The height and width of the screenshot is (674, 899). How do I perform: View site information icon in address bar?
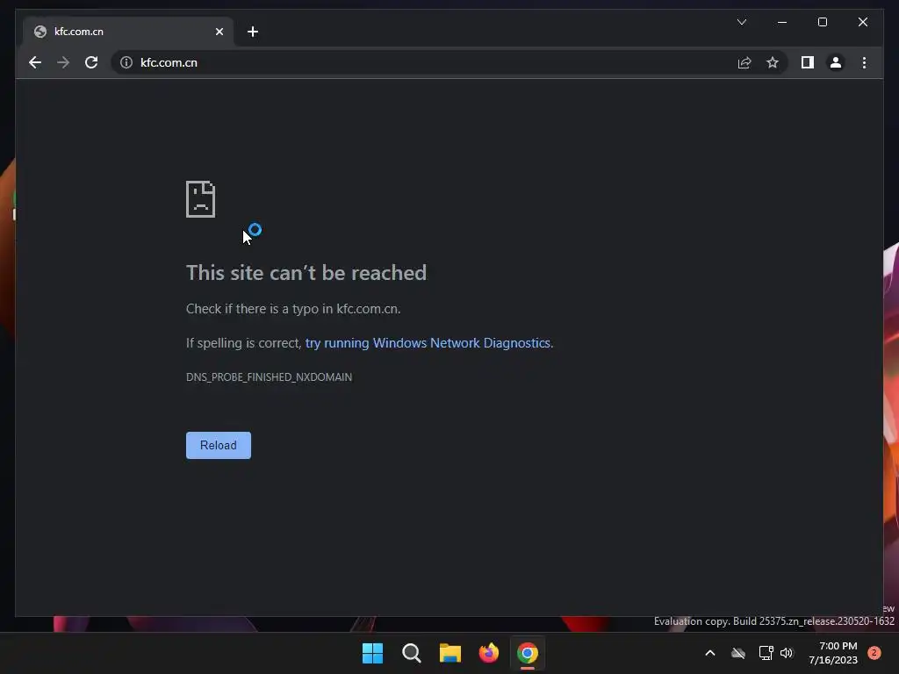(x=126, y=62)
